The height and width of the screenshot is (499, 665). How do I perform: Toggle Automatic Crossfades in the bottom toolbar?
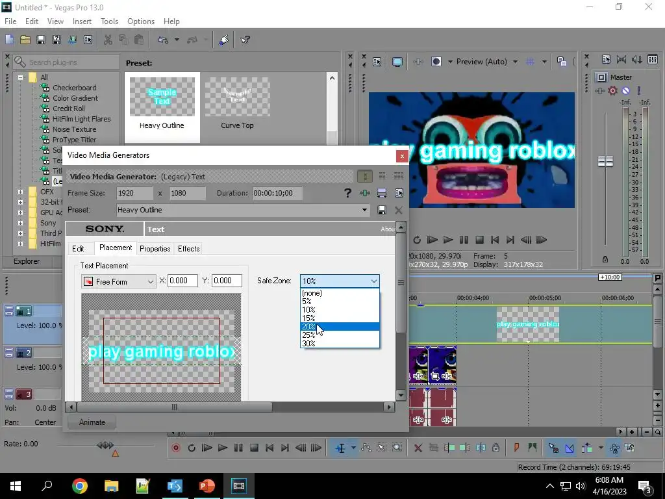pos(569,448)
